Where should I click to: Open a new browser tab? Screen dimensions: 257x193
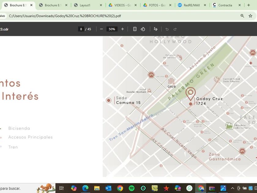[249, 5]
